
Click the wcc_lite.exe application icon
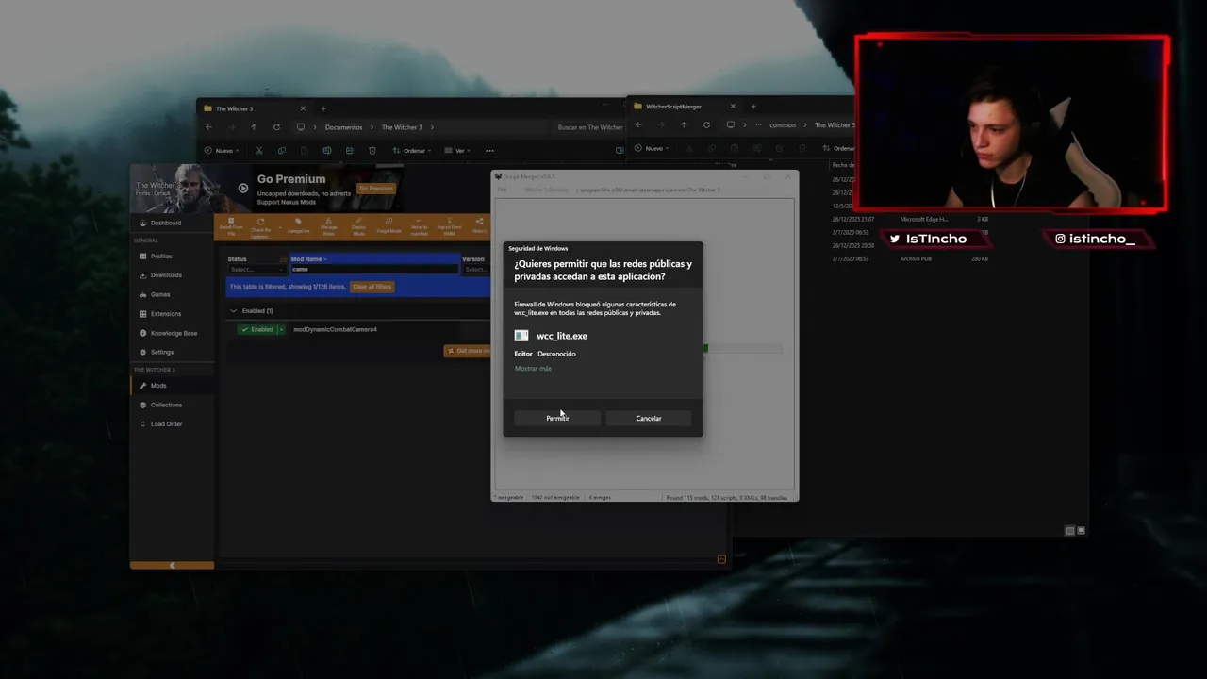(x=521, y=336)
